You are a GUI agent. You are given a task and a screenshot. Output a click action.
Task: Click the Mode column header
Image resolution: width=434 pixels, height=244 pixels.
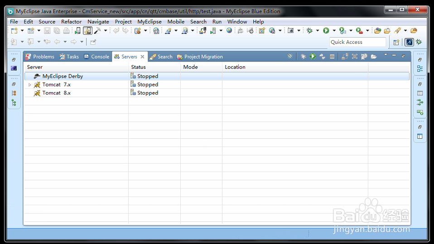201,67
